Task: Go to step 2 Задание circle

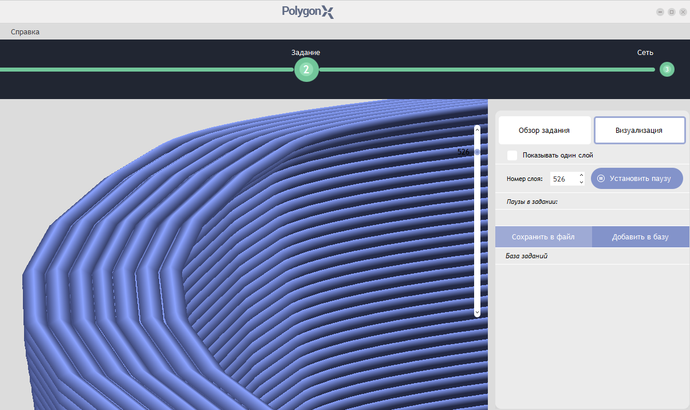Action: point(306,70)
